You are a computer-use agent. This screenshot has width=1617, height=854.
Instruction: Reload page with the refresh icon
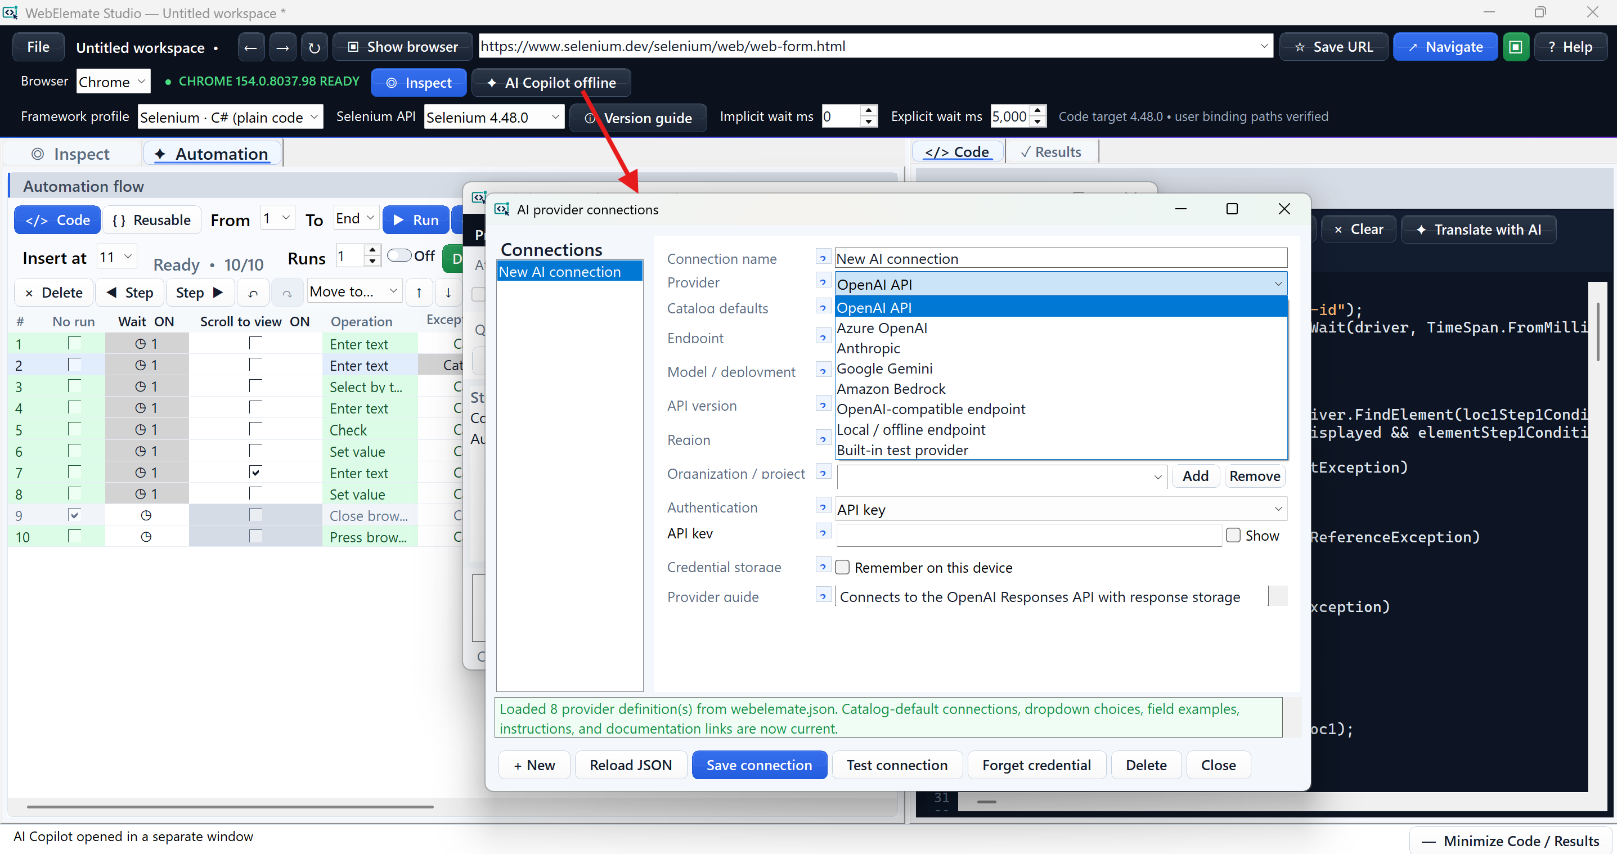point(315,47)
